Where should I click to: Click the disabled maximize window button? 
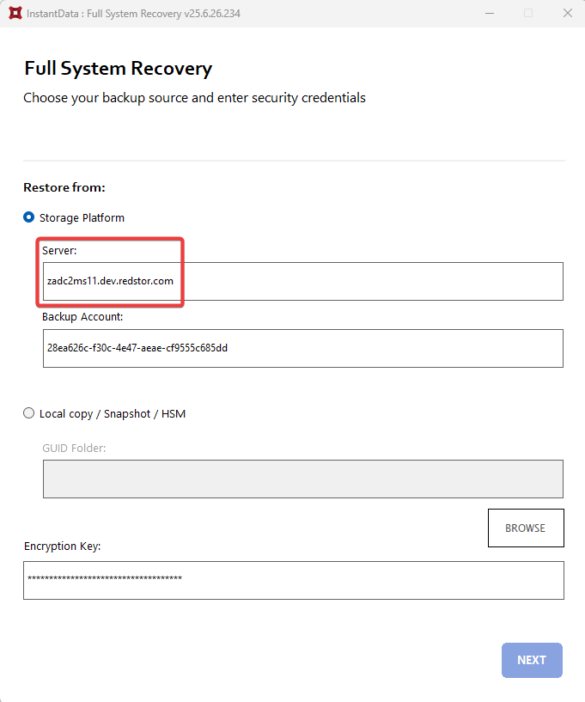[528, 14]
